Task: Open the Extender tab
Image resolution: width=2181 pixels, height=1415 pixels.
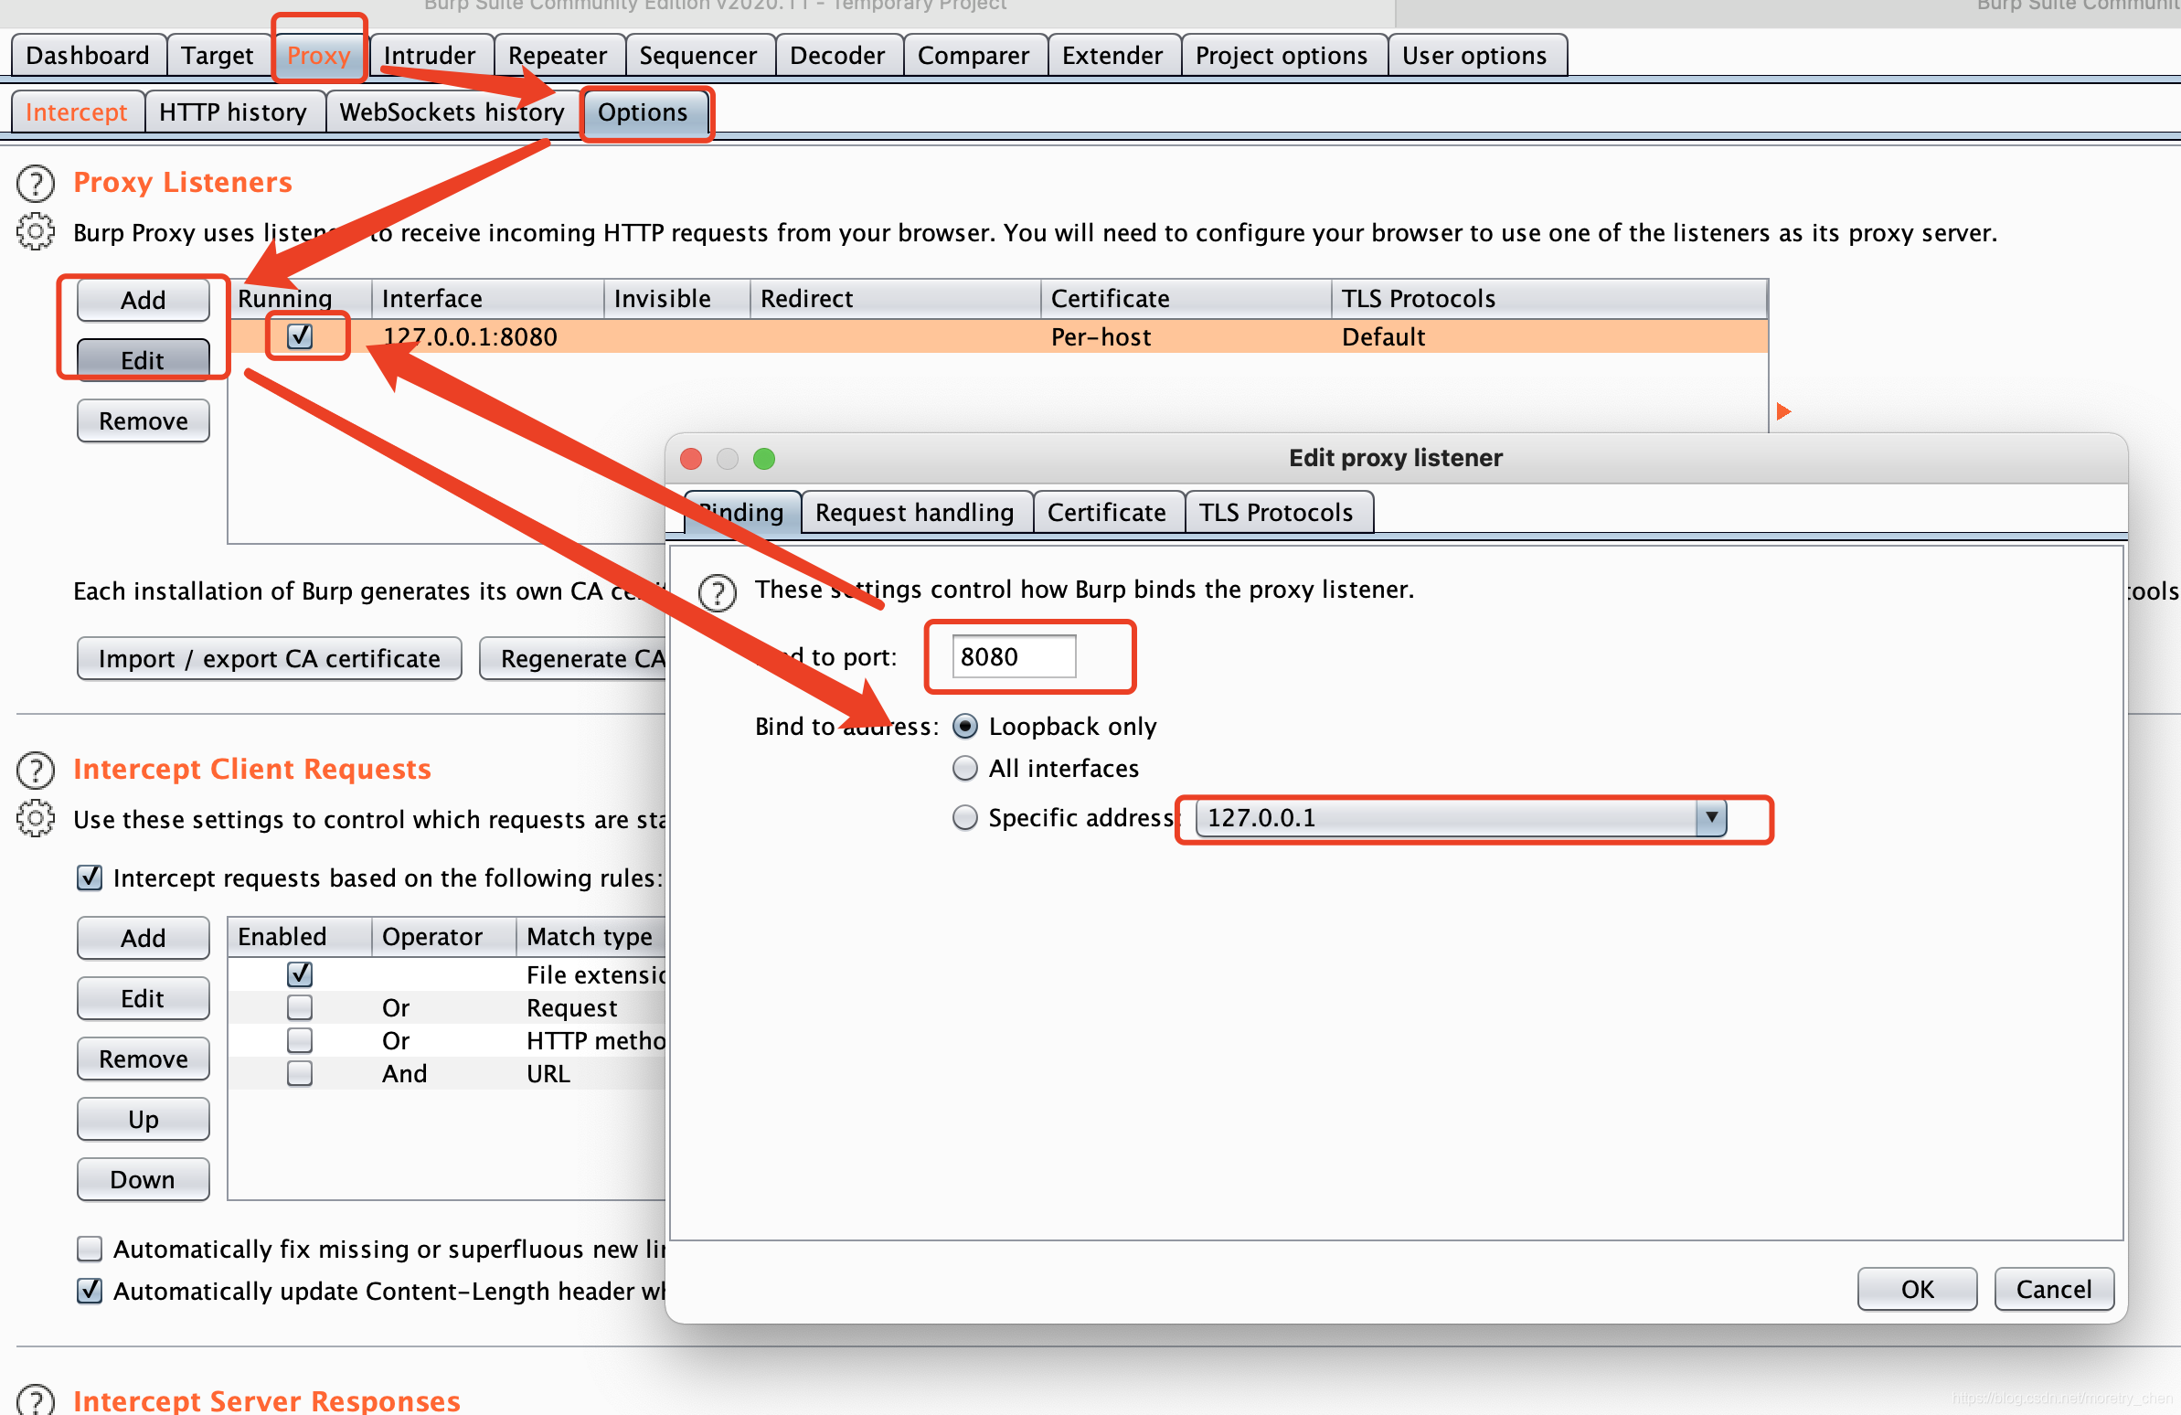Action: click(x=1112, y=55)
